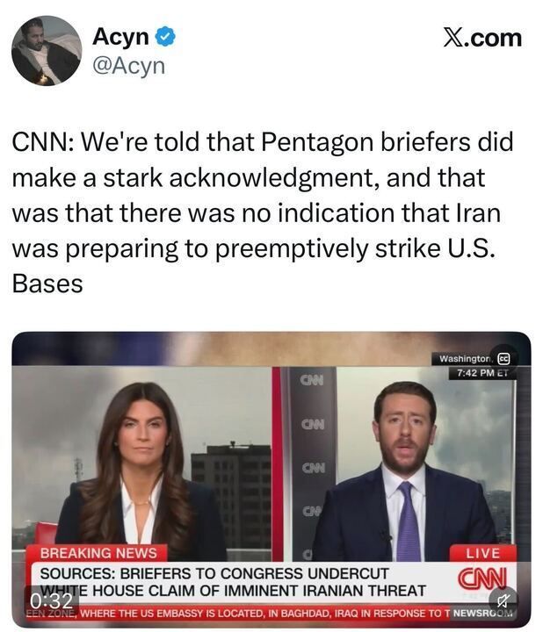Screen dimensions: 543x632
Task: Open Acyn's profile picture
Action: pyautogui.click(x=47, y=51)
